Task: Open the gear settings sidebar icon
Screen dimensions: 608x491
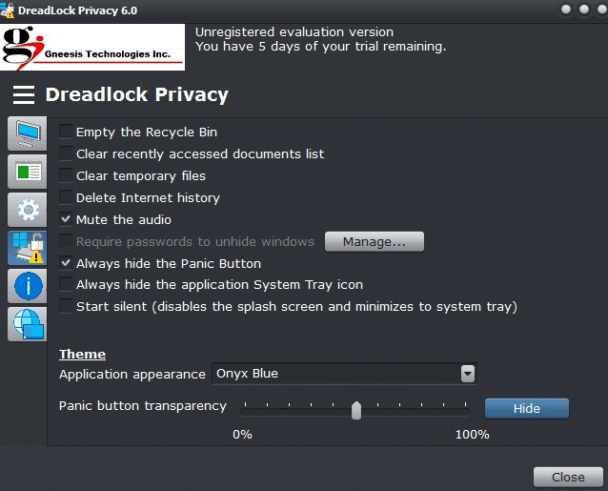Action: 26,210
